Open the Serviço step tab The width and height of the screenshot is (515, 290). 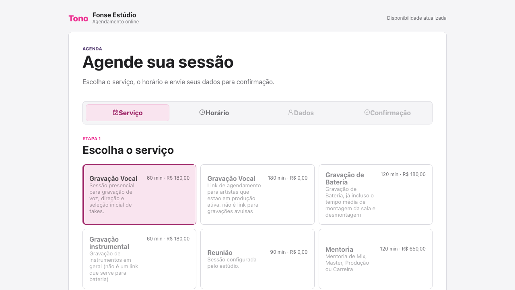pyautogui.click(x=128, y=113)
